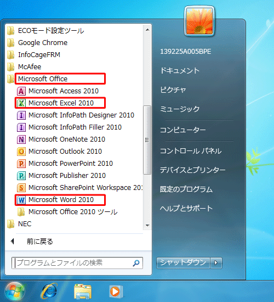Viewport: 274px width, 302px height.
Task: Launch Microsoft Word 2010
Action: (61, 200)
